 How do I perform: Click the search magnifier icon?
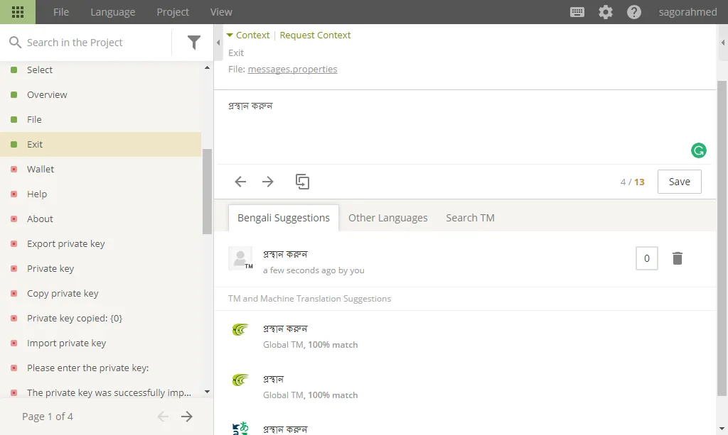coord(16,42)
